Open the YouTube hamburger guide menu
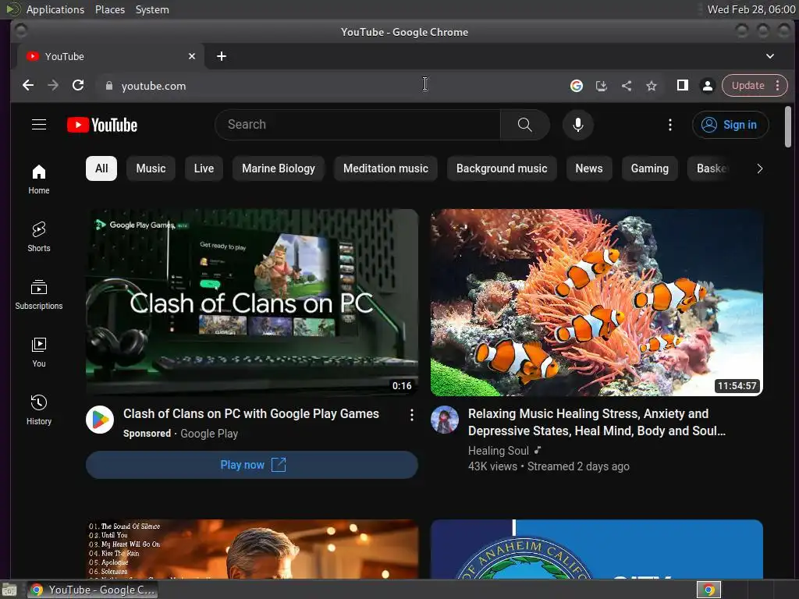This screenshot has height=599, width=799. pos(39,125)
